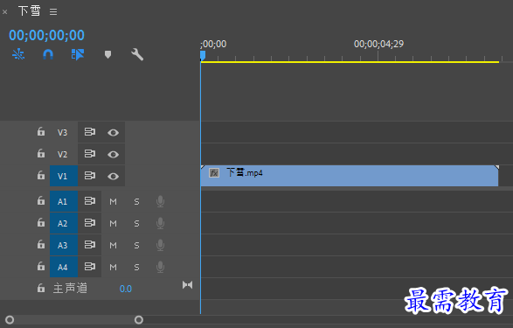Click the blue playhead marker on ruler
Screen dimensions: 513x328
tap(203, 55)
